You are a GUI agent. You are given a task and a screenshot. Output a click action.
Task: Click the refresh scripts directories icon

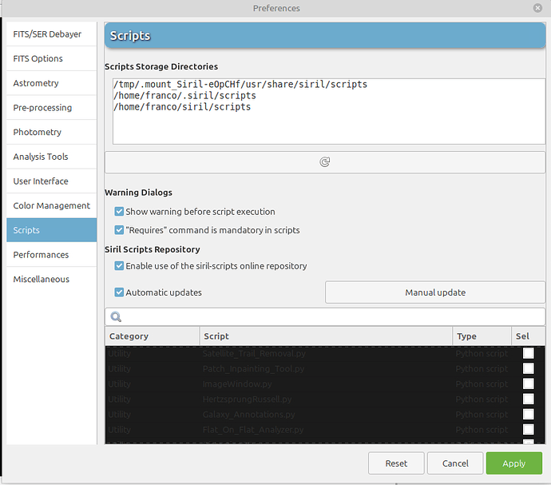(325, 161)
